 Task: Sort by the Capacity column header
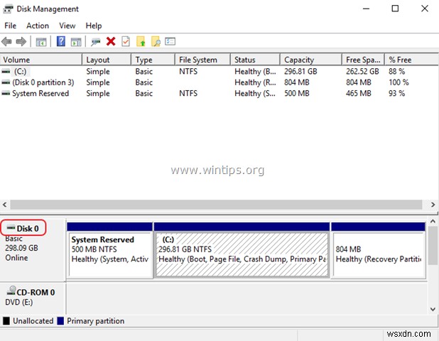311,60
